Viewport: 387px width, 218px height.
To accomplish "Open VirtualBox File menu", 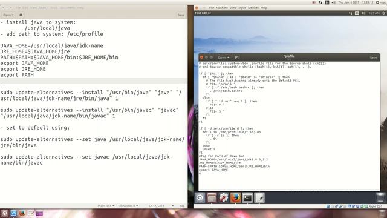I will pyautogui.click(x=212, y=8).
